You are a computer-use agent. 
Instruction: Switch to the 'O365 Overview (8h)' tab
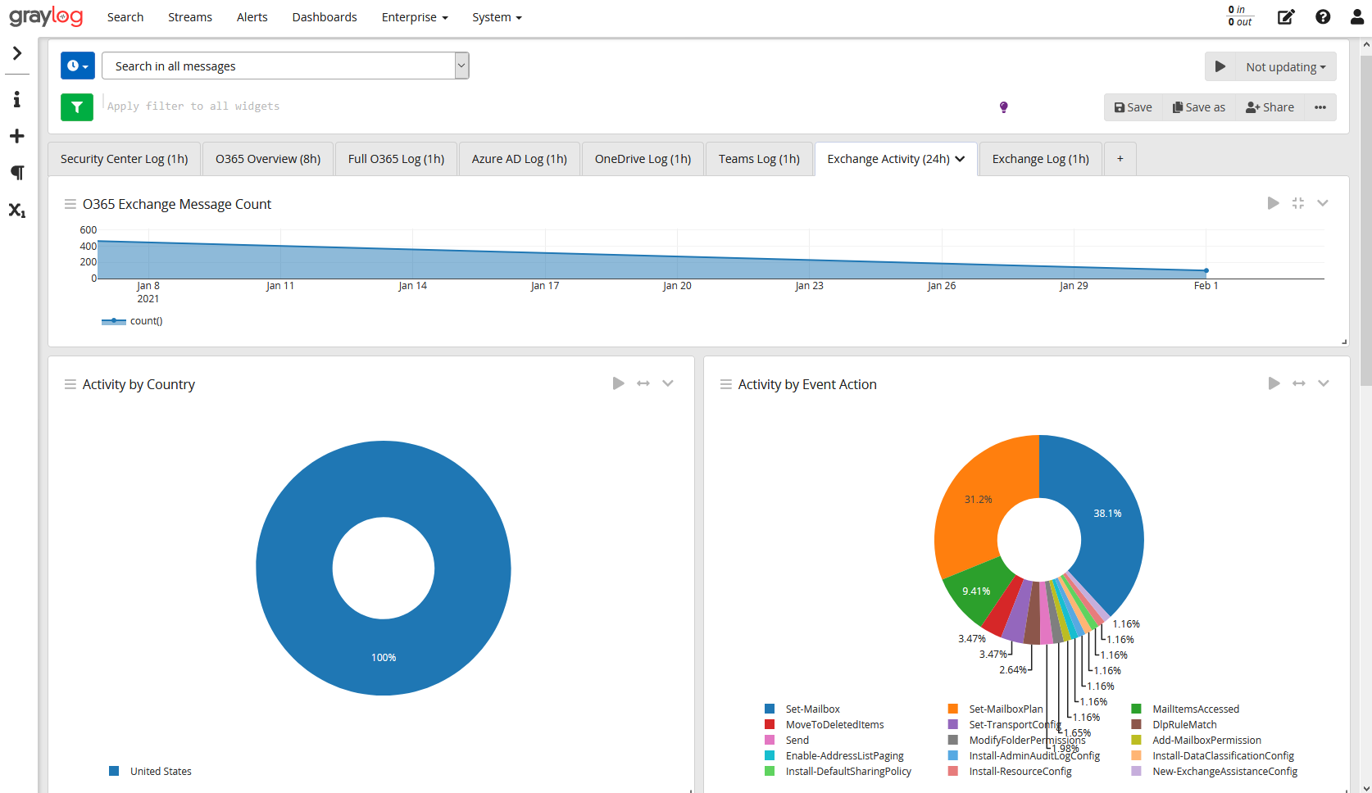[268, 159]
